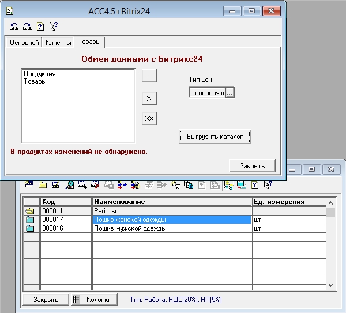Click open folder icon of Работы row

pos(30,211)
